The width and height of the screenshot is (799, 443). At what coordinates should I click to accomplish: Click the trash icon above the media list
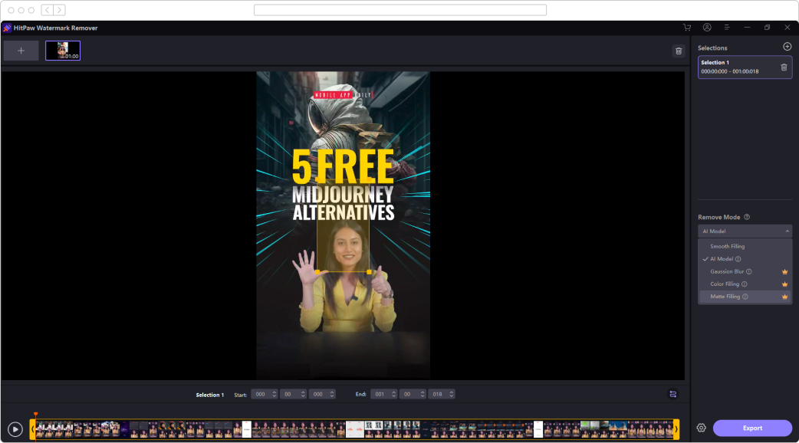click(x=678, y=50)
